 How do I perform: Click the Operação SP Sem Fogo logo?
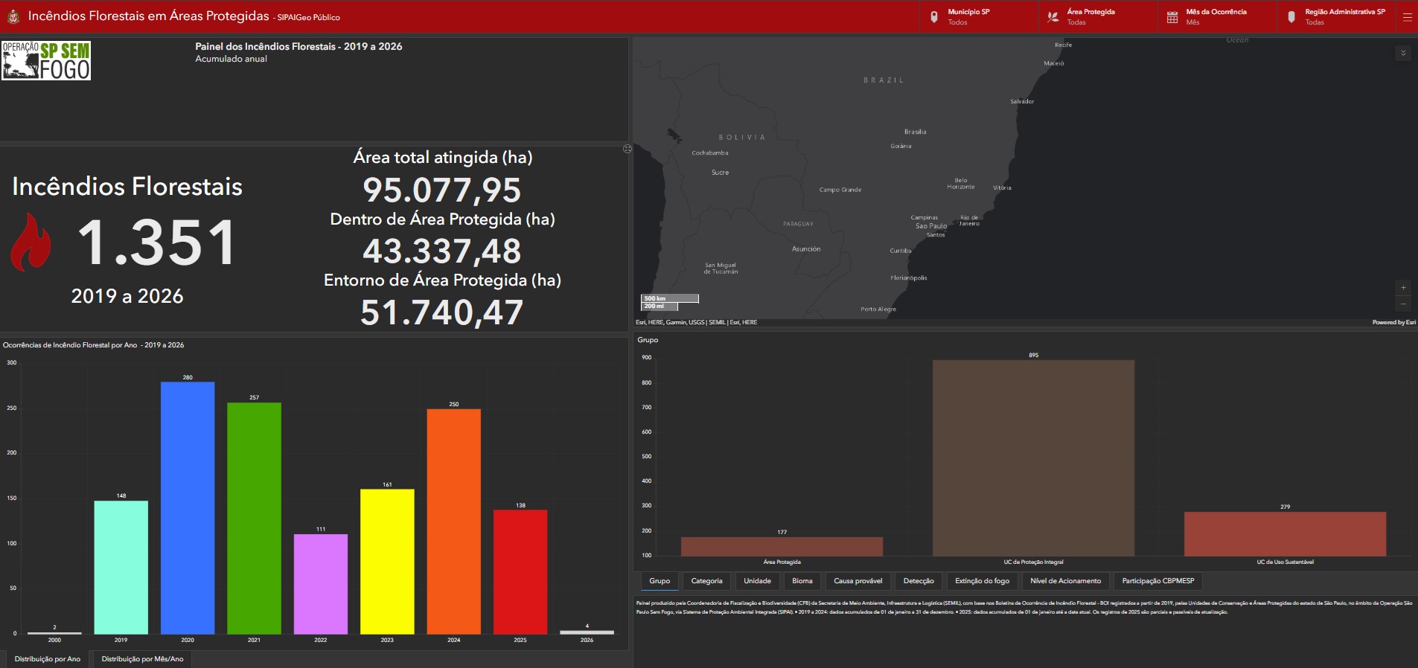coord(46,60)
